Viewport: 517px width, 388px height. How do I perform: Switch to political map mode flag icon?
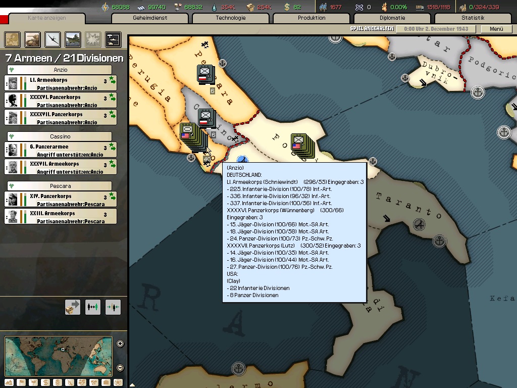click(21, 383)
